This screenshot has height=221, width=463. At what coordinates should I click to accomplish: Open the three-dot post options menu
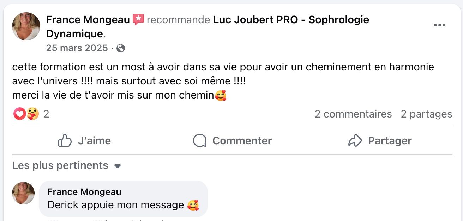pos(439,25)
